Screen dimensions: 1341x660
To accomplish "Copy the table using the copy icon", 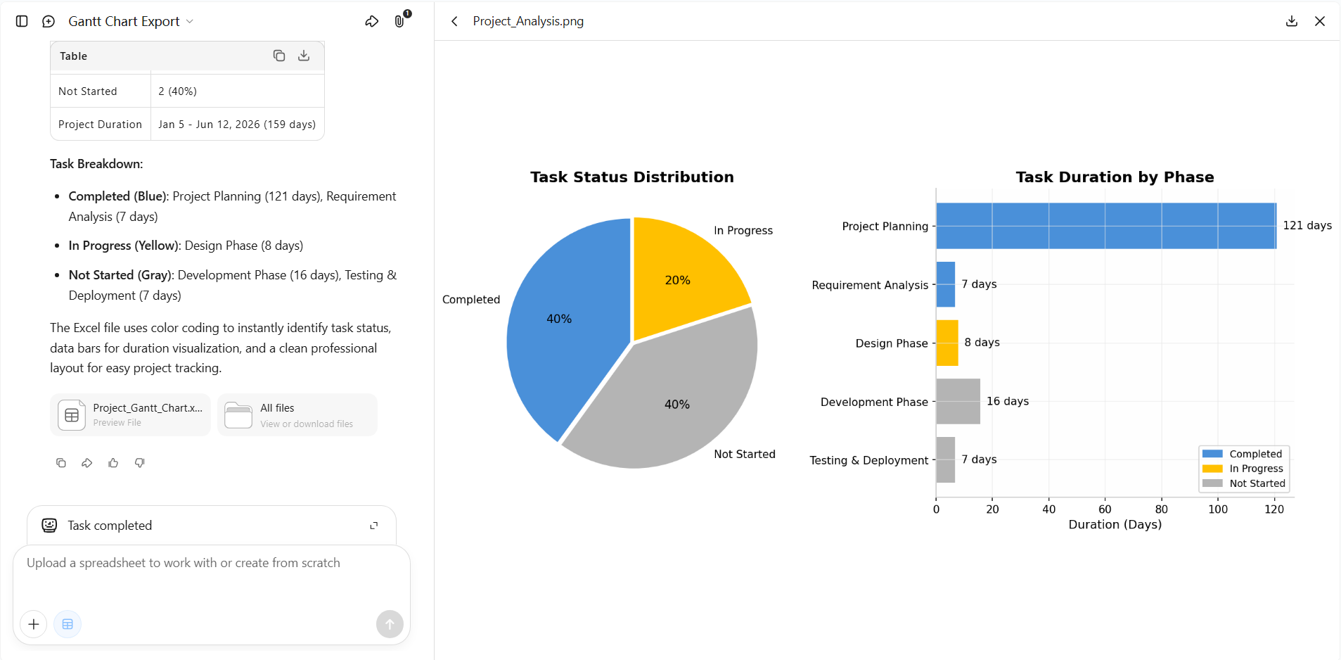I will (x=279, y=56).
